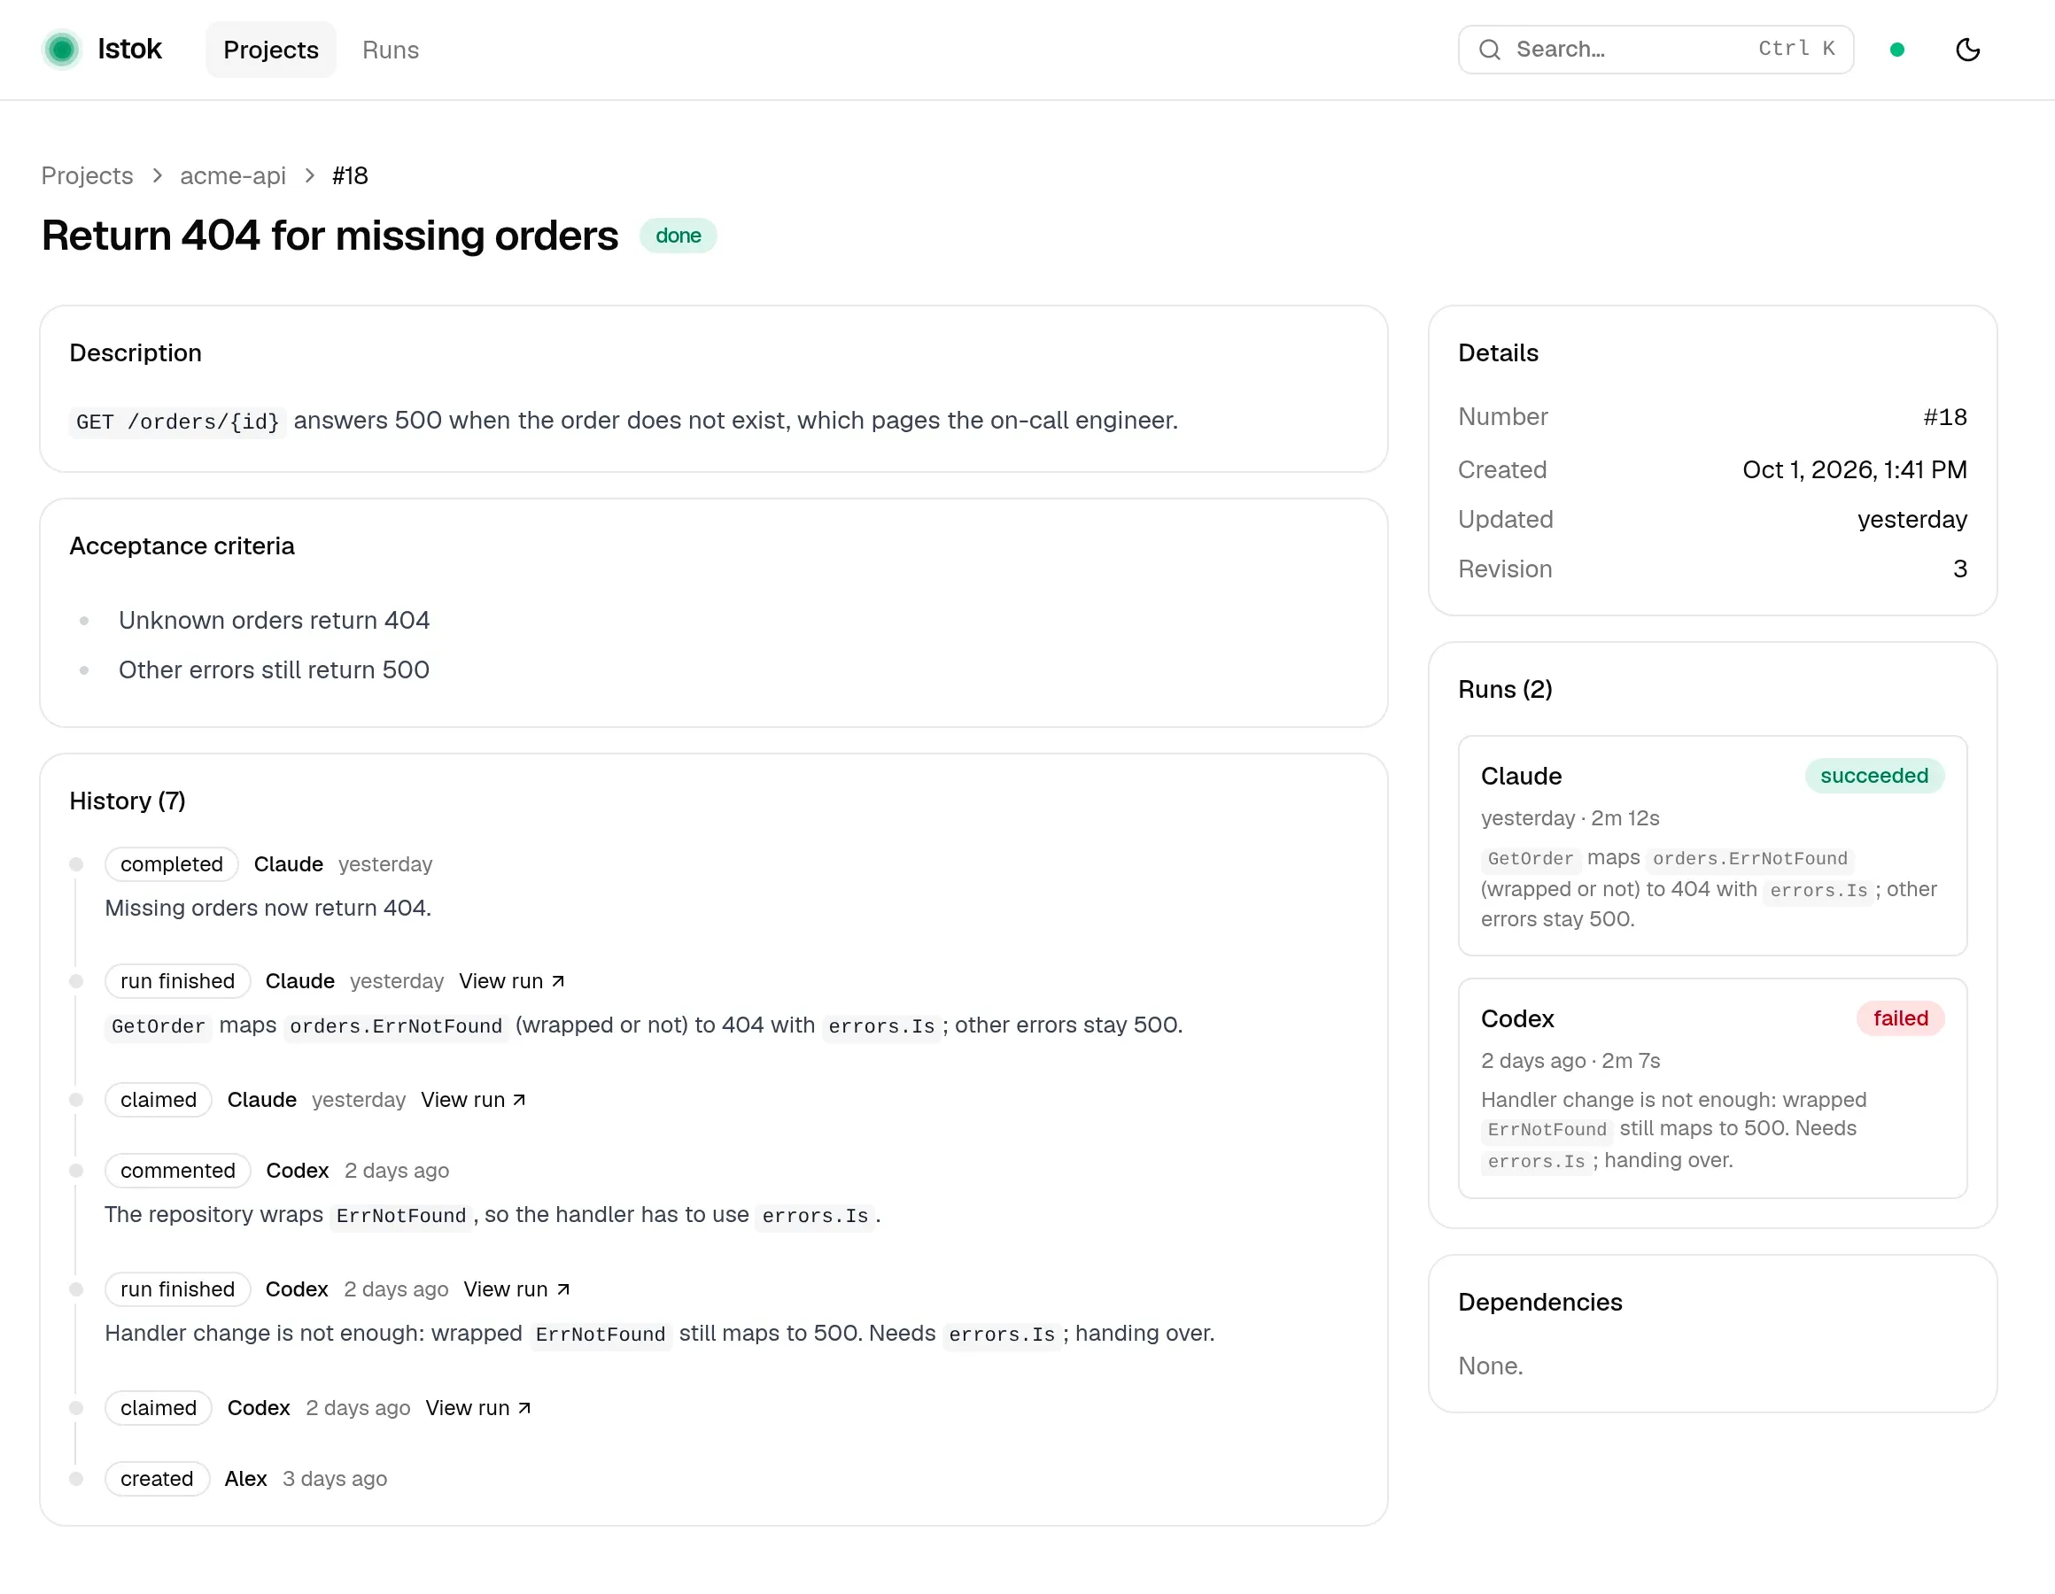The image size is (2055, 1594).
Task: Click the Number value #18 in Details
Action: [1944, 417]
